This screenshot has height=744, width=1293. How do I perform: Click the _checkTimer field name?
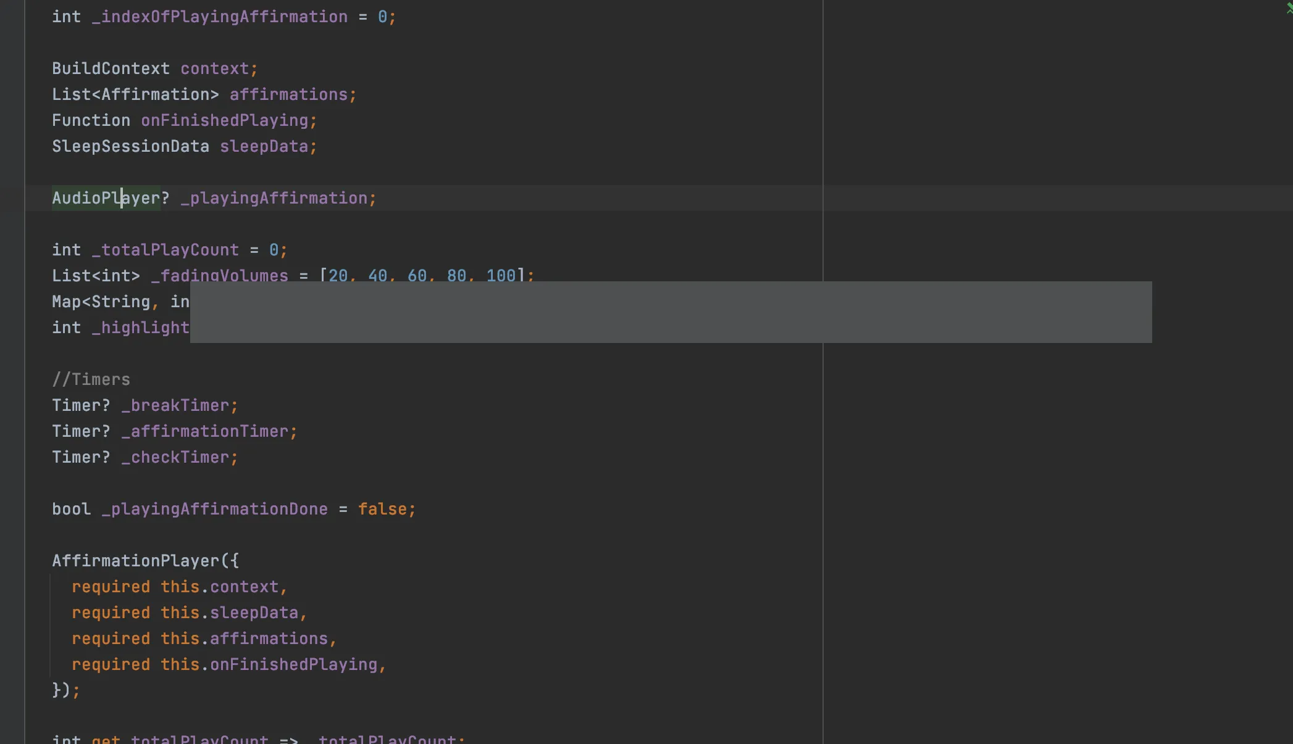coord(175,457)
